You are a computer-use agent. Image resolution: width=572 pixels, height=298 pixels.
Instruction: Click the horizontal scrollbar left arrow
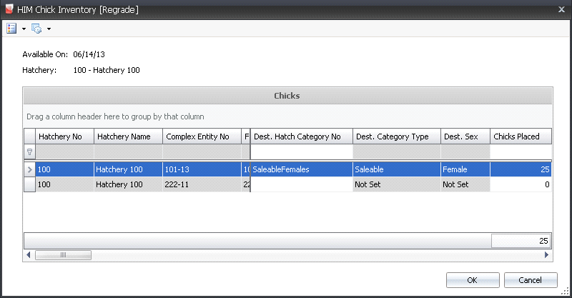click(29, 254)
